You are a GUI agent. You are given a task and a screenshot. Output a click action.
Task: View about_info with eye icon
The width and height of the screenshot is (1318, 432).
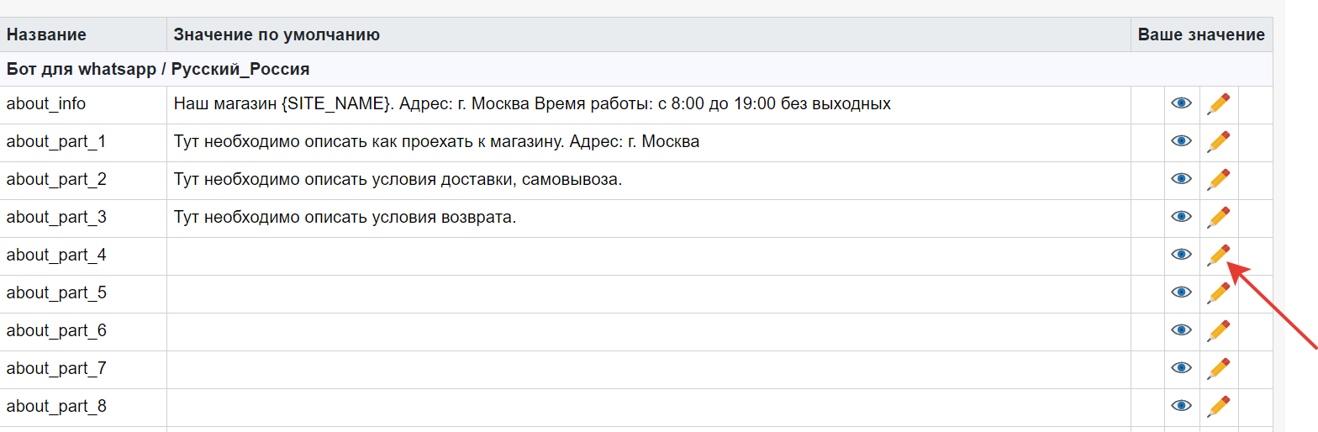tap(1182, 103)
